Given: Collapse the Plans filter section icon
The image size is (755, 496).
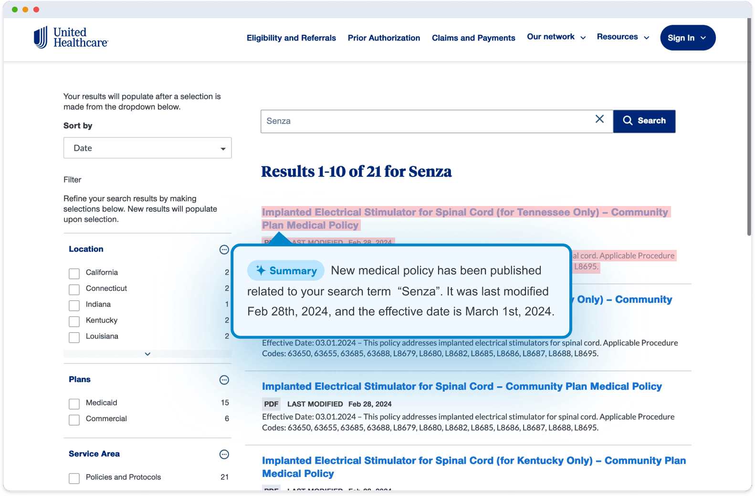Looking at the screenshot, I should point(224,380).
